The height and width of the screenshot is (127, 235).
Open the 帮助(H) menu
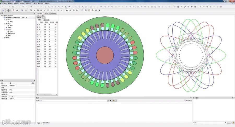pos(47,4)
